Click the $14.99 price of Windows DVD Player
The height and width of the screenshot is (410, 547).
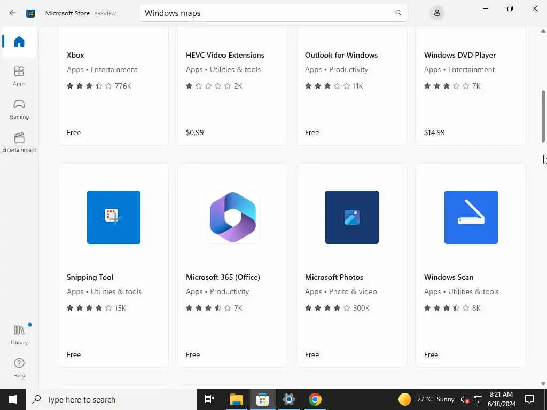[434, 132]
